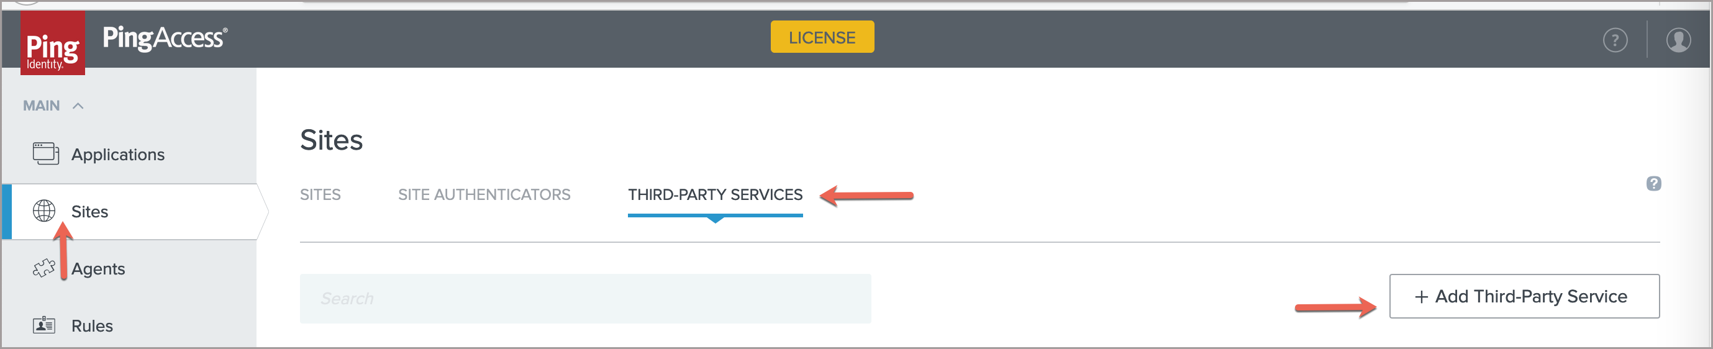Click Add Third-Party Service button

[1524, 296]
